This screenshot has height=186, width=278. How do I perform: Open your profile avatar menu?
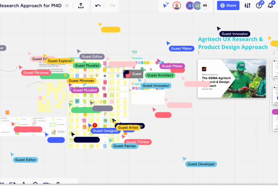point(177,6)
